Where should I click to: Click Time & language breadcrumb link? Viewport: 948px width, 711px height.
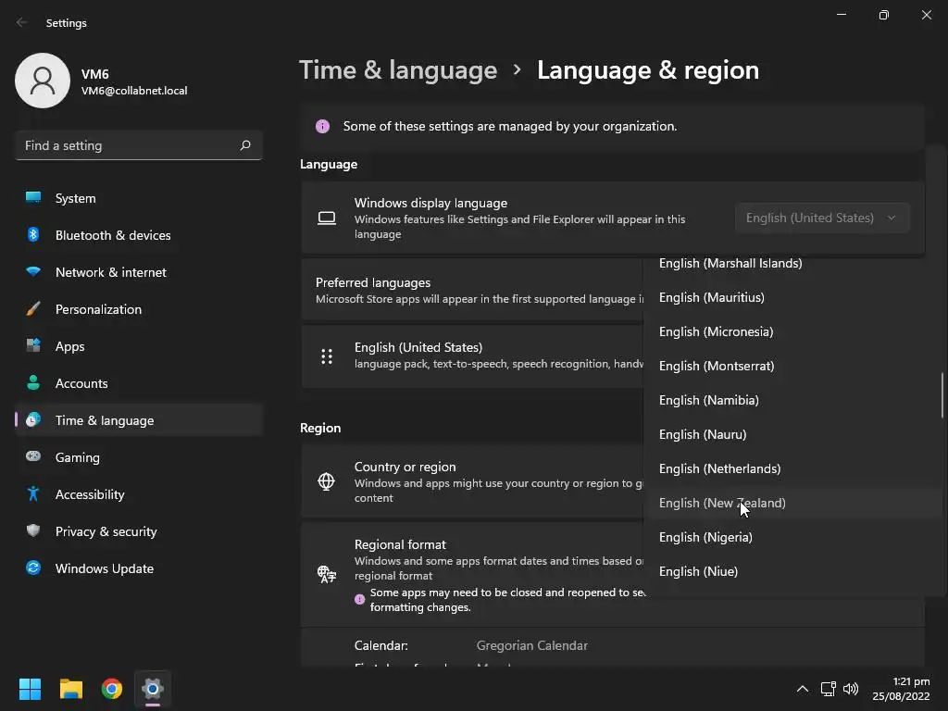(x=398, y=70)
